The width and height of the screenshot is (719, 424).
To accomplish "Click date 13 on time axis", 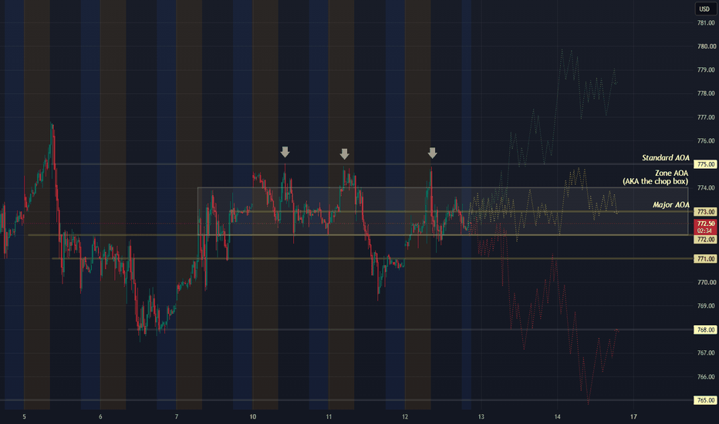I will pos(481,416).
